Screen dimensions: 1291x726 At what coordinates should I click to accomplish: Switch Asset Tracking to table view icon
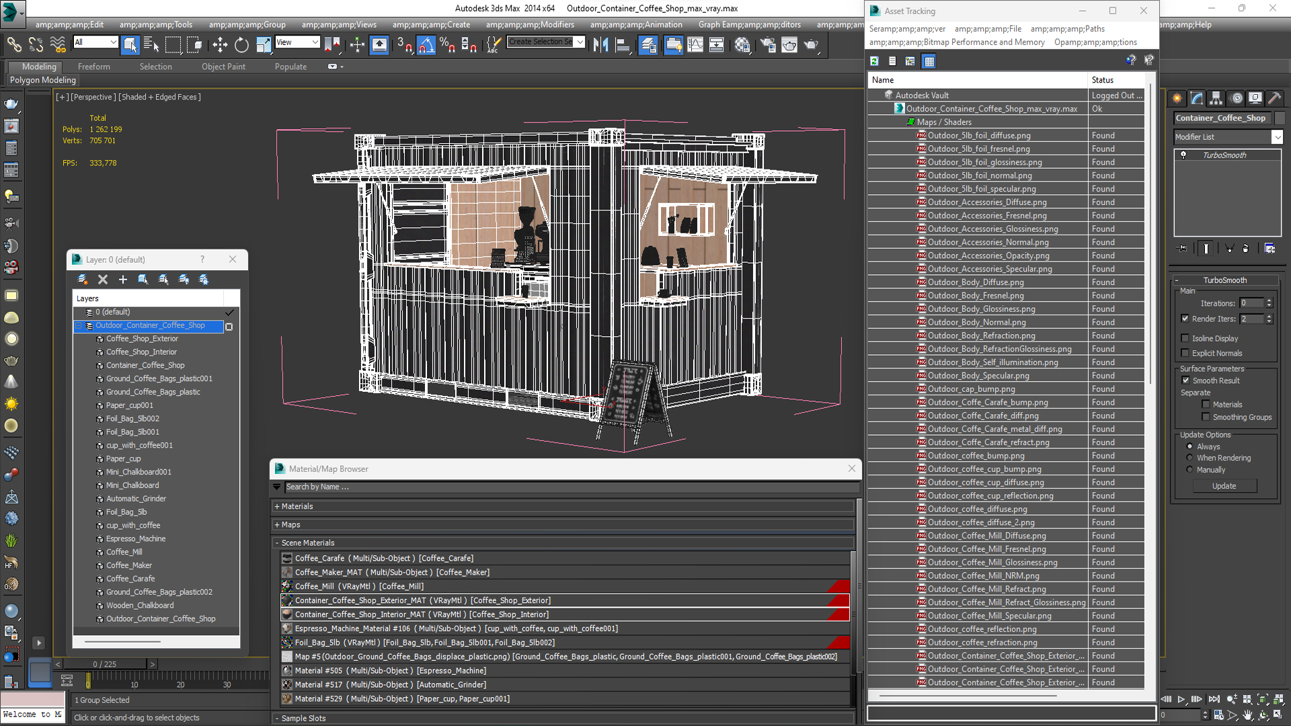coord(929,61)
